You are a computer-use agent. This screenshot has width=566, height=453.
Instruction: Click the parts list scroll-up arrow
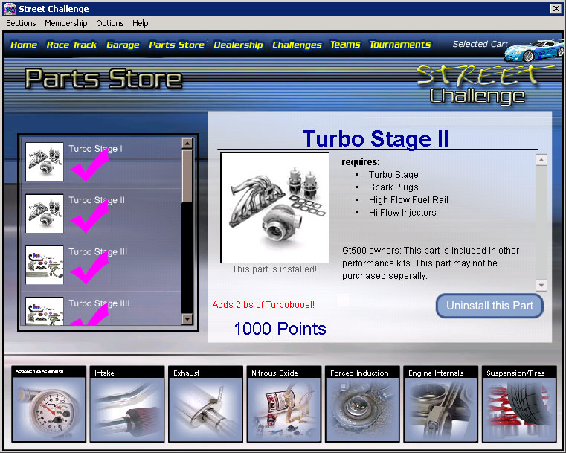pos(187,144)
